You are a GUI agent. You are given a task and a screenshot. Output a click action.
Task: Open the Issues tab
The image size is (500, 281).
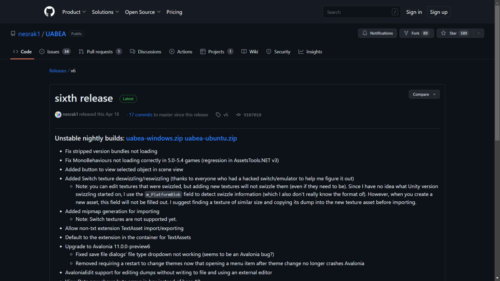point(55,52)
